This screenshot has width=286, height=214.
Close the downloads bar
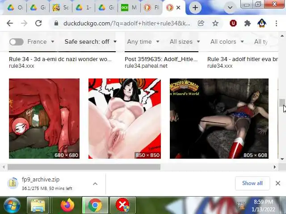click(278, 183)
